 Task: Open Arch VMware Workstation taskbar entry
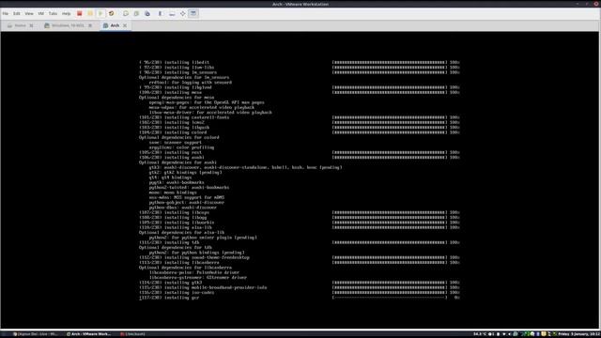tap(88, 334)
